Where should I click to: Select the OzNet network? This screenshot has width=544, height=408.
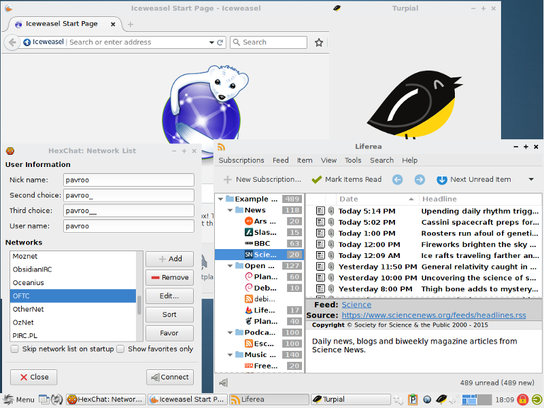(73, 322)
